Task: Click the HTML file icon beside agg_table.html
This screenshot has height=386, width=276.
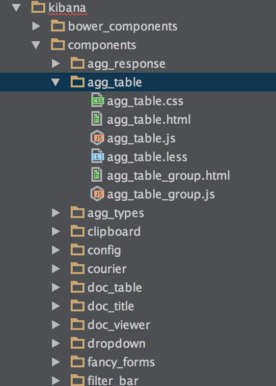Action: (x=97, y=119)
